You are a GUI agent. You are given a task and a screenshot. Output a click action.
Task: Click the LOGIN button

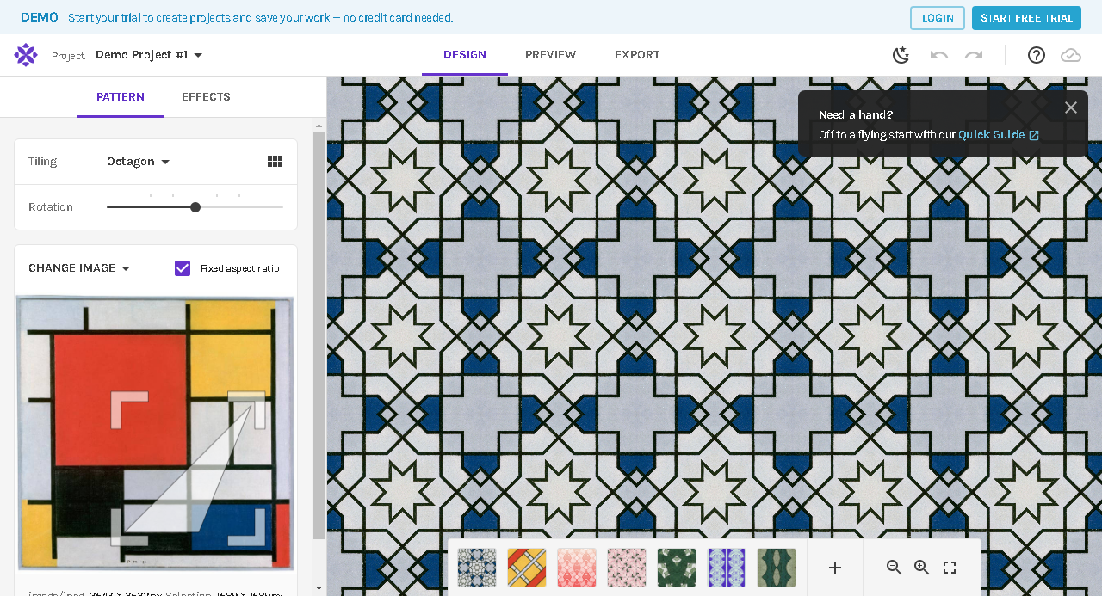938,18
